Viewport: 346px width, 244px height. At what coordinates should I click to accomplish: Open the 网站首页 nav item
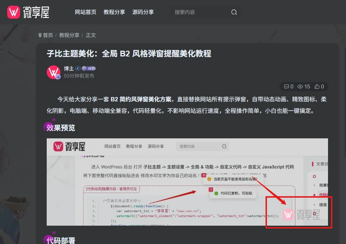coord(86,12)
